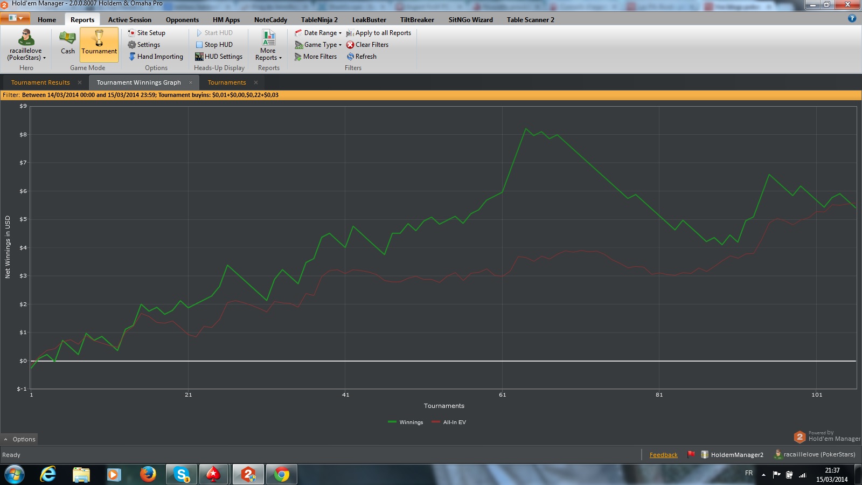This screenshot has width=862, height=485.
Task: Open Hand Importing
Action: pyautogui.click(x=156, y=57)
